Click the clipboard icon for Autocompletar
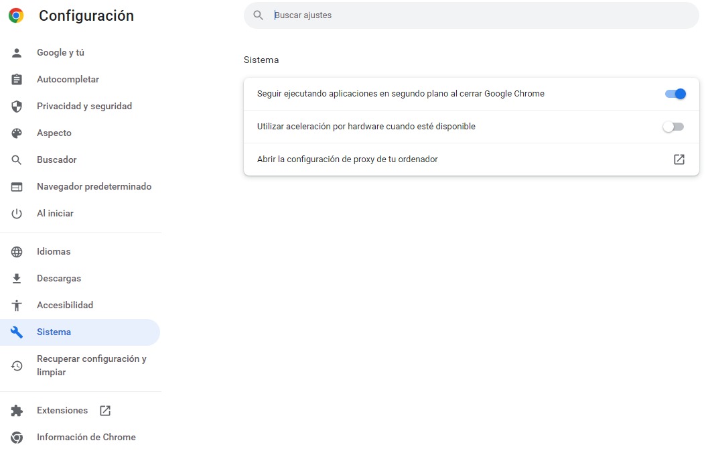This screenshot has width=708, height=457. [x=17, y=80]
